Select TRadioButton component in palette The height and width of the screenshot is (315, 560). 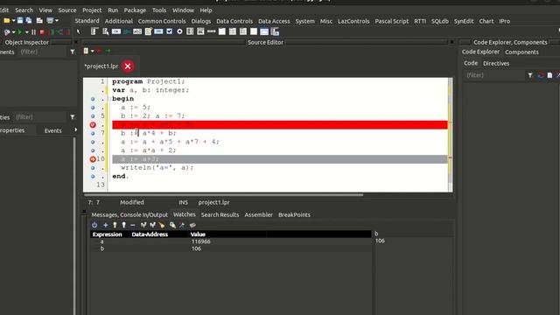pyautogui.click(x=179, y=31)
